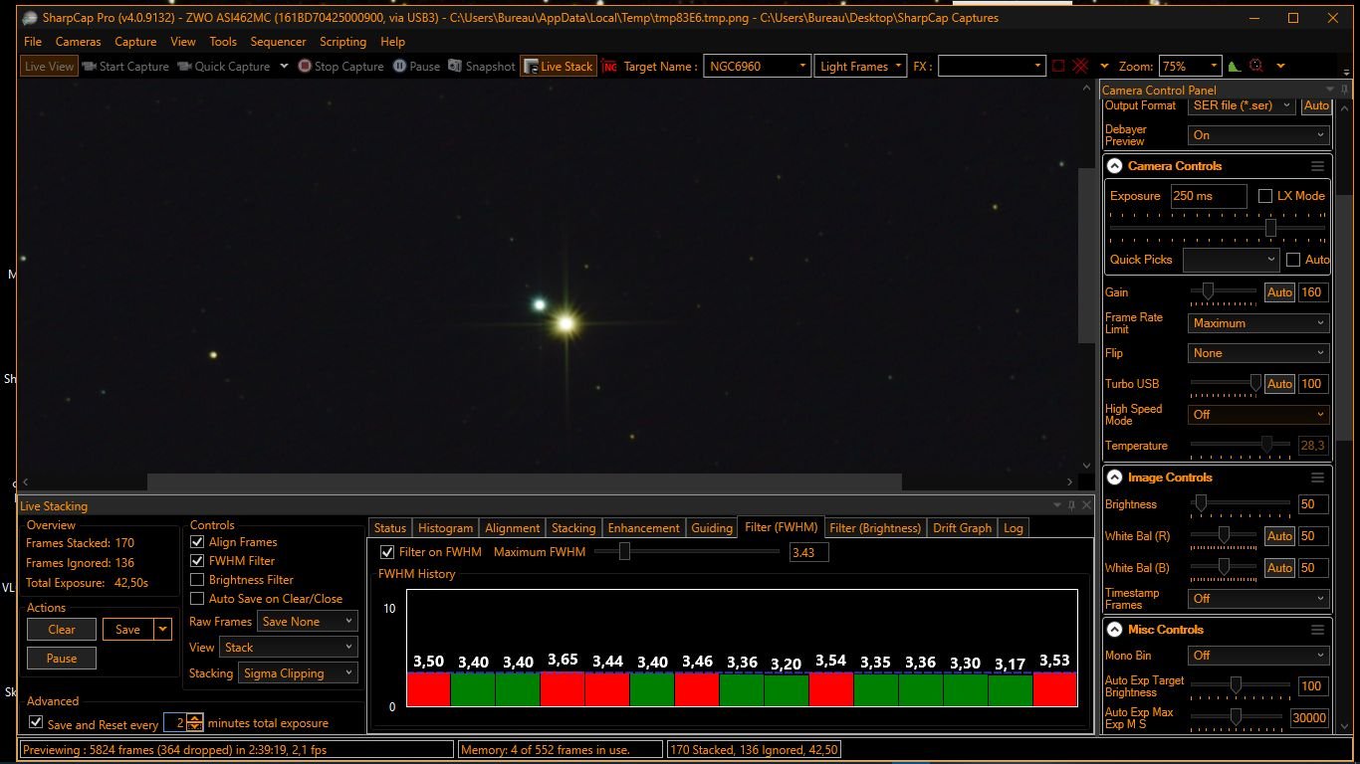Image resolution: width=1360 pixels, height=764 pixels.
Task: Open the Stacking algorithm Sigma Clipping dropdown
Action: [298, 673]
